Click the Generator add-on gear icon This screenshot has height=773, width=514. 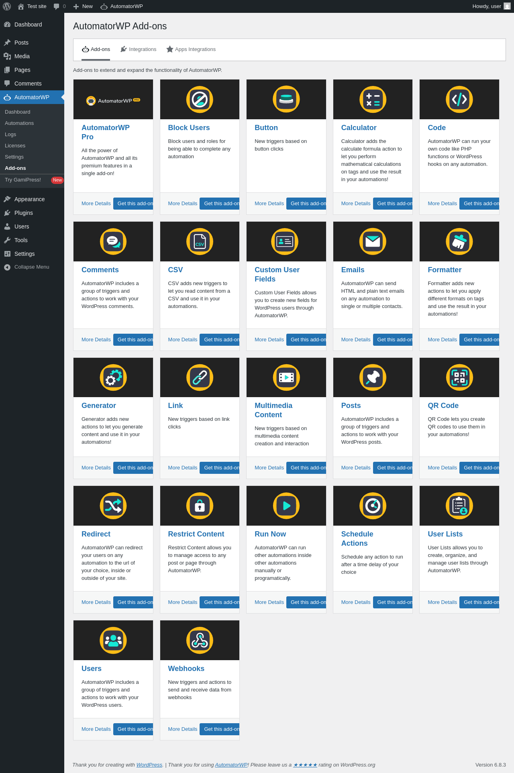coord(113,377)
